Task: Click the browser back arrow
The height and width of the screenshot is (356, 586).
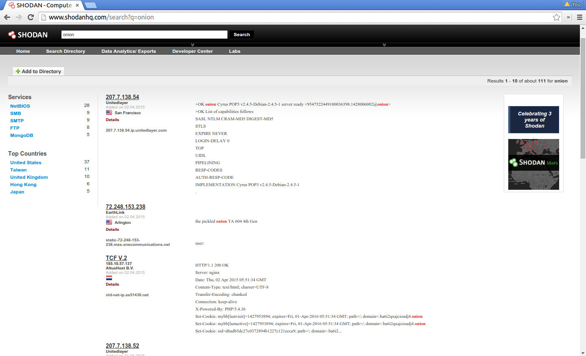Action: (7, 17)
